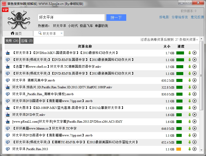206x156 pixels.
Task: Download the BD-1080P-MKV蓝光高清 resource
Action: click(x=189, y=108)
